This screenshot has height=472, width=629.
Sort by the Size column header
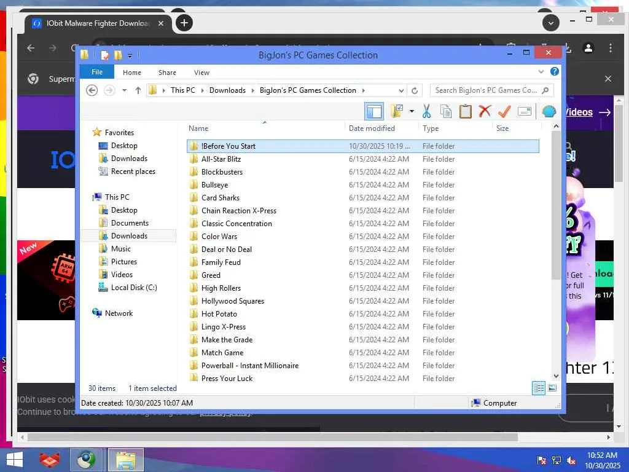click(502, 128)
